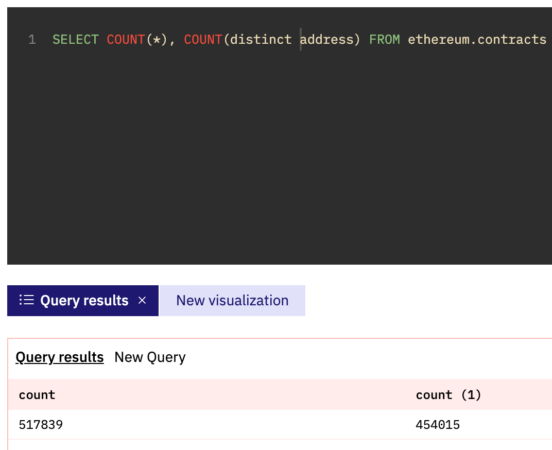Image resolution: width=552 pixels, height=450 pixels.
Task: Click the word distinct in the query
Action: coord(261,40)
